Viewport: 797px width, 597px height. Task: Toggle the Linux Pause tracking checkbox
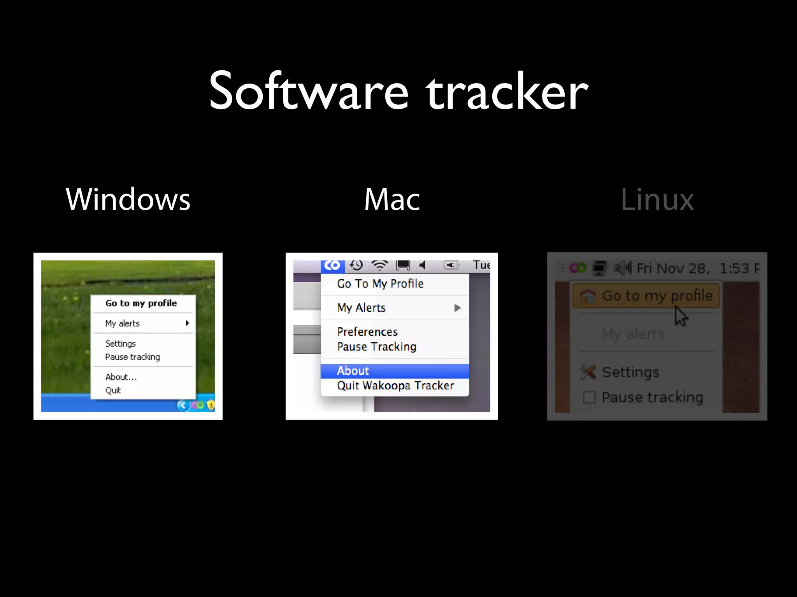[x=589, y=397]
